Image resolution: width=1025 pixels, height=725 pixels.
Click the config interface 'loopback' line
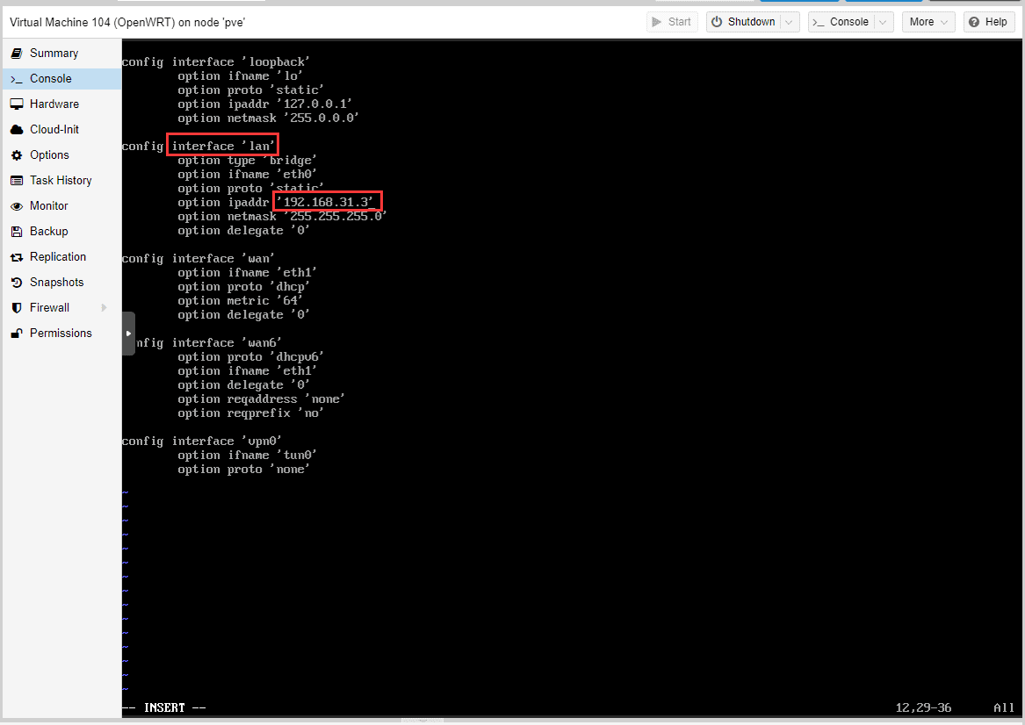216,62
